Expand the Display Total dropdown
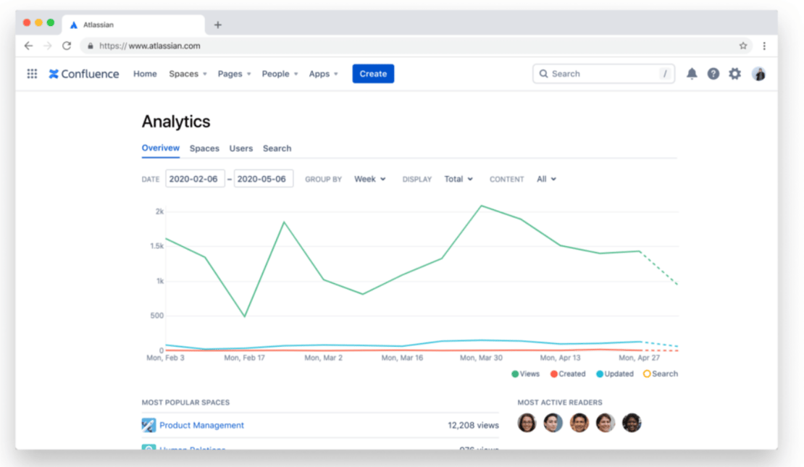This screenshot has height=467, width=804. pos(458,179)
